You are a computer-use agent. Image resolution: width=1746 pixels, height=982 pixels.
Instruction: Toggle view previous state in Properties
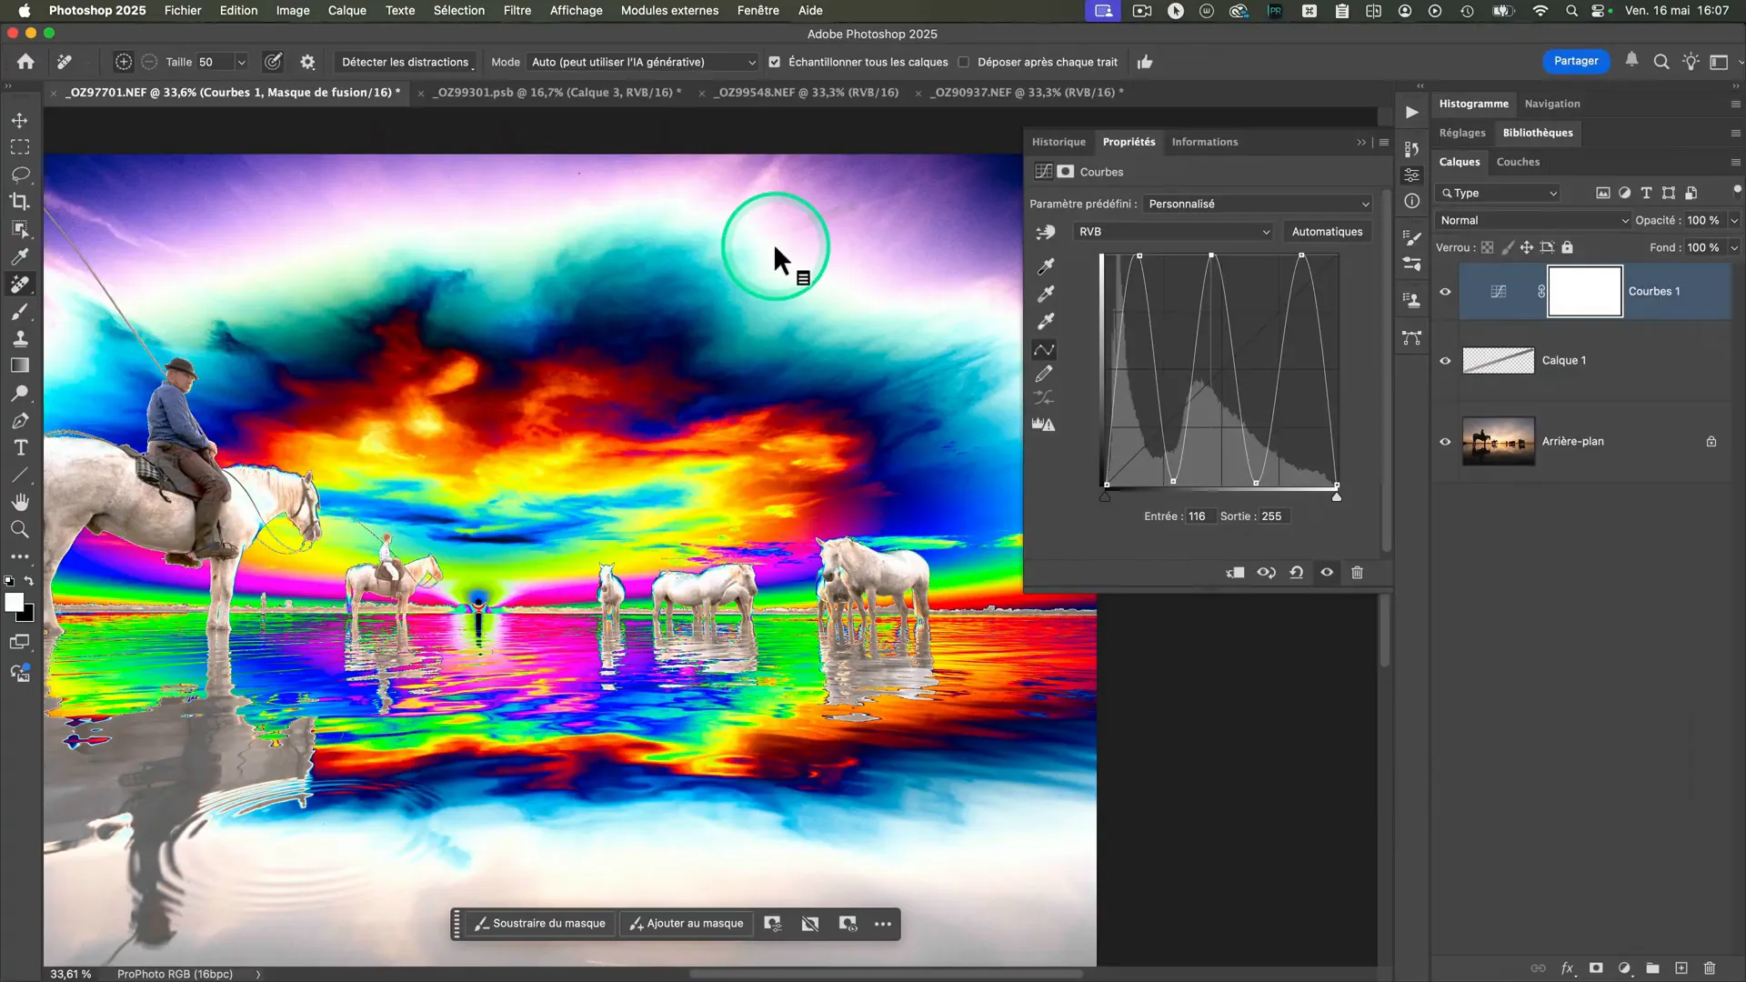click(1266, 573)
